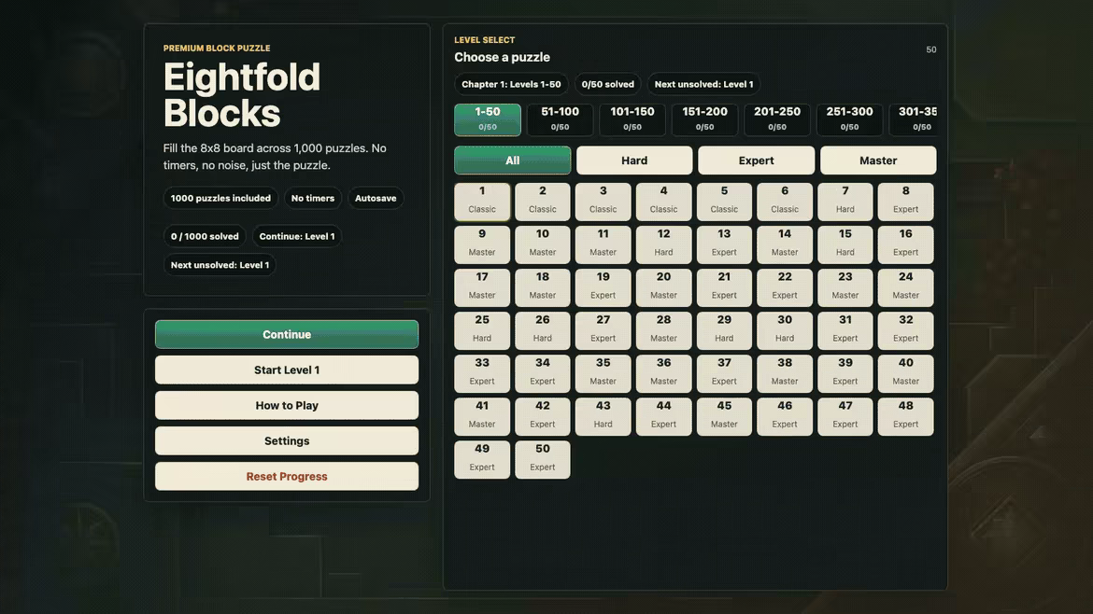Select level 30 Hard puzzle
The height and width of the screenshot is (614, 1093).
pos(785,330)
